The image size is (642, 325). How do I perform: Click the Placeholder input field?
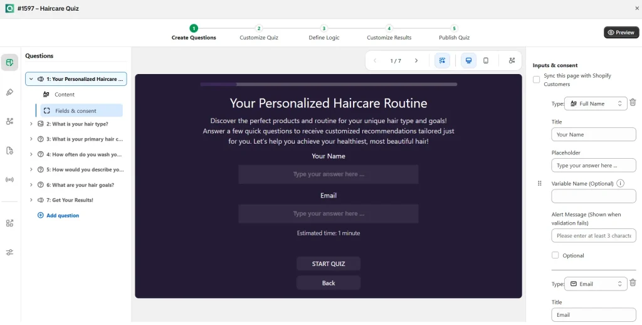point(594,165)
